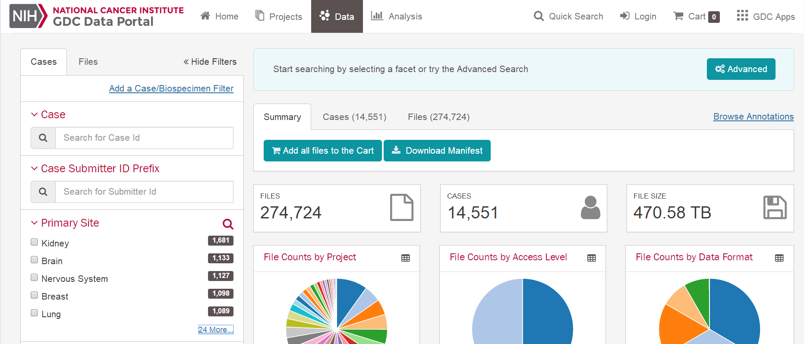The width and height of the screenshot is (804, 344).
Task: Click Hide Filters to collapse the sidebar
Action: point(210,62)
